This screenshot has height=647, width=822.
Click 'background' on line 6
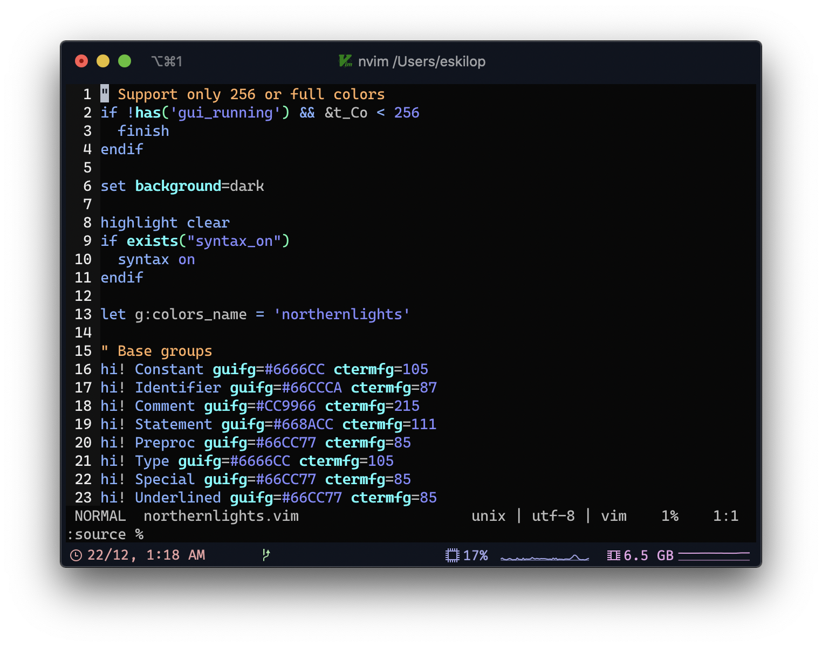coord(178,186)
